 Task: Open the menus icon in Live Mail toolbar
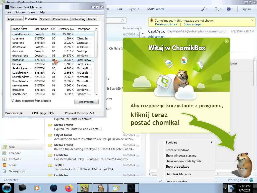tap(217, 9)
